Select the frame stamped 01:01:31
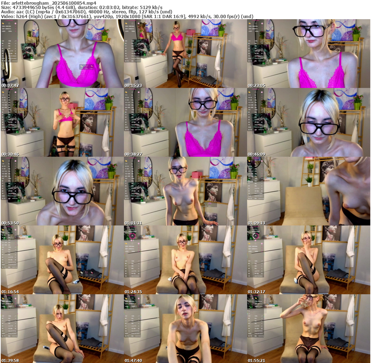This screenshot has height=363, width=371. pyautogui.click(x=185, y=191)
